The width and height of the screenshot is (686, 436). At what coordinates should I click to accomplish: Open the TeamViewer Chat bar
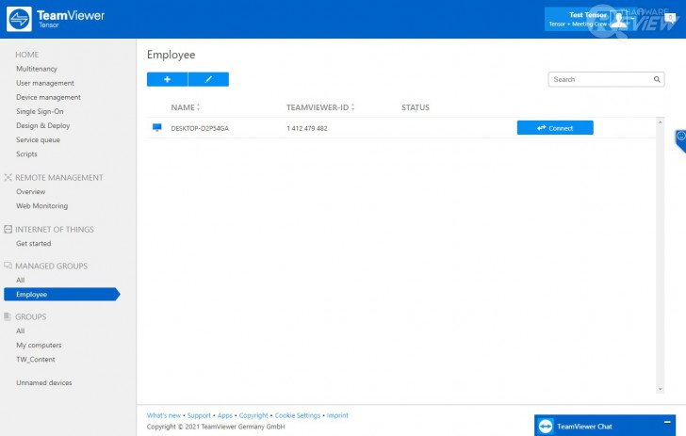605,426
